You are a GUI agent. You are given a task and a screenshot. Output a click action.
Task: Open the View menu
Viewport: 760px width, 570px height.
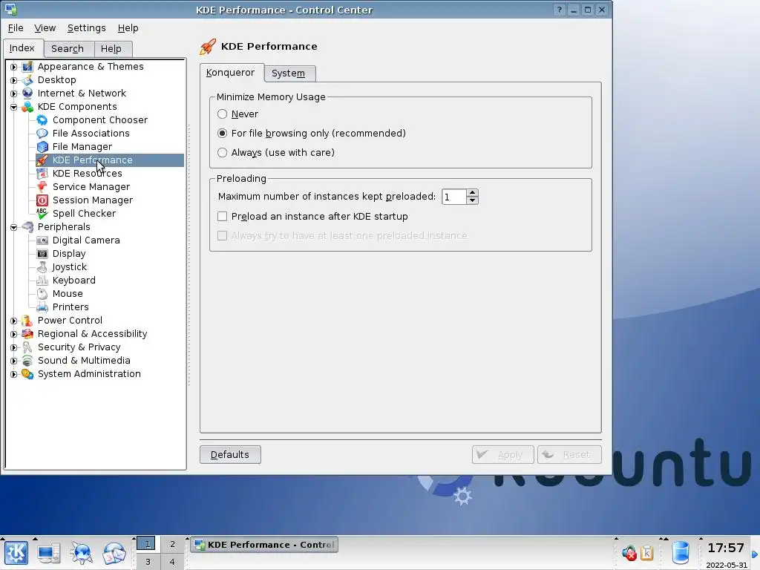pyautogui.click(x=45, y=28)
